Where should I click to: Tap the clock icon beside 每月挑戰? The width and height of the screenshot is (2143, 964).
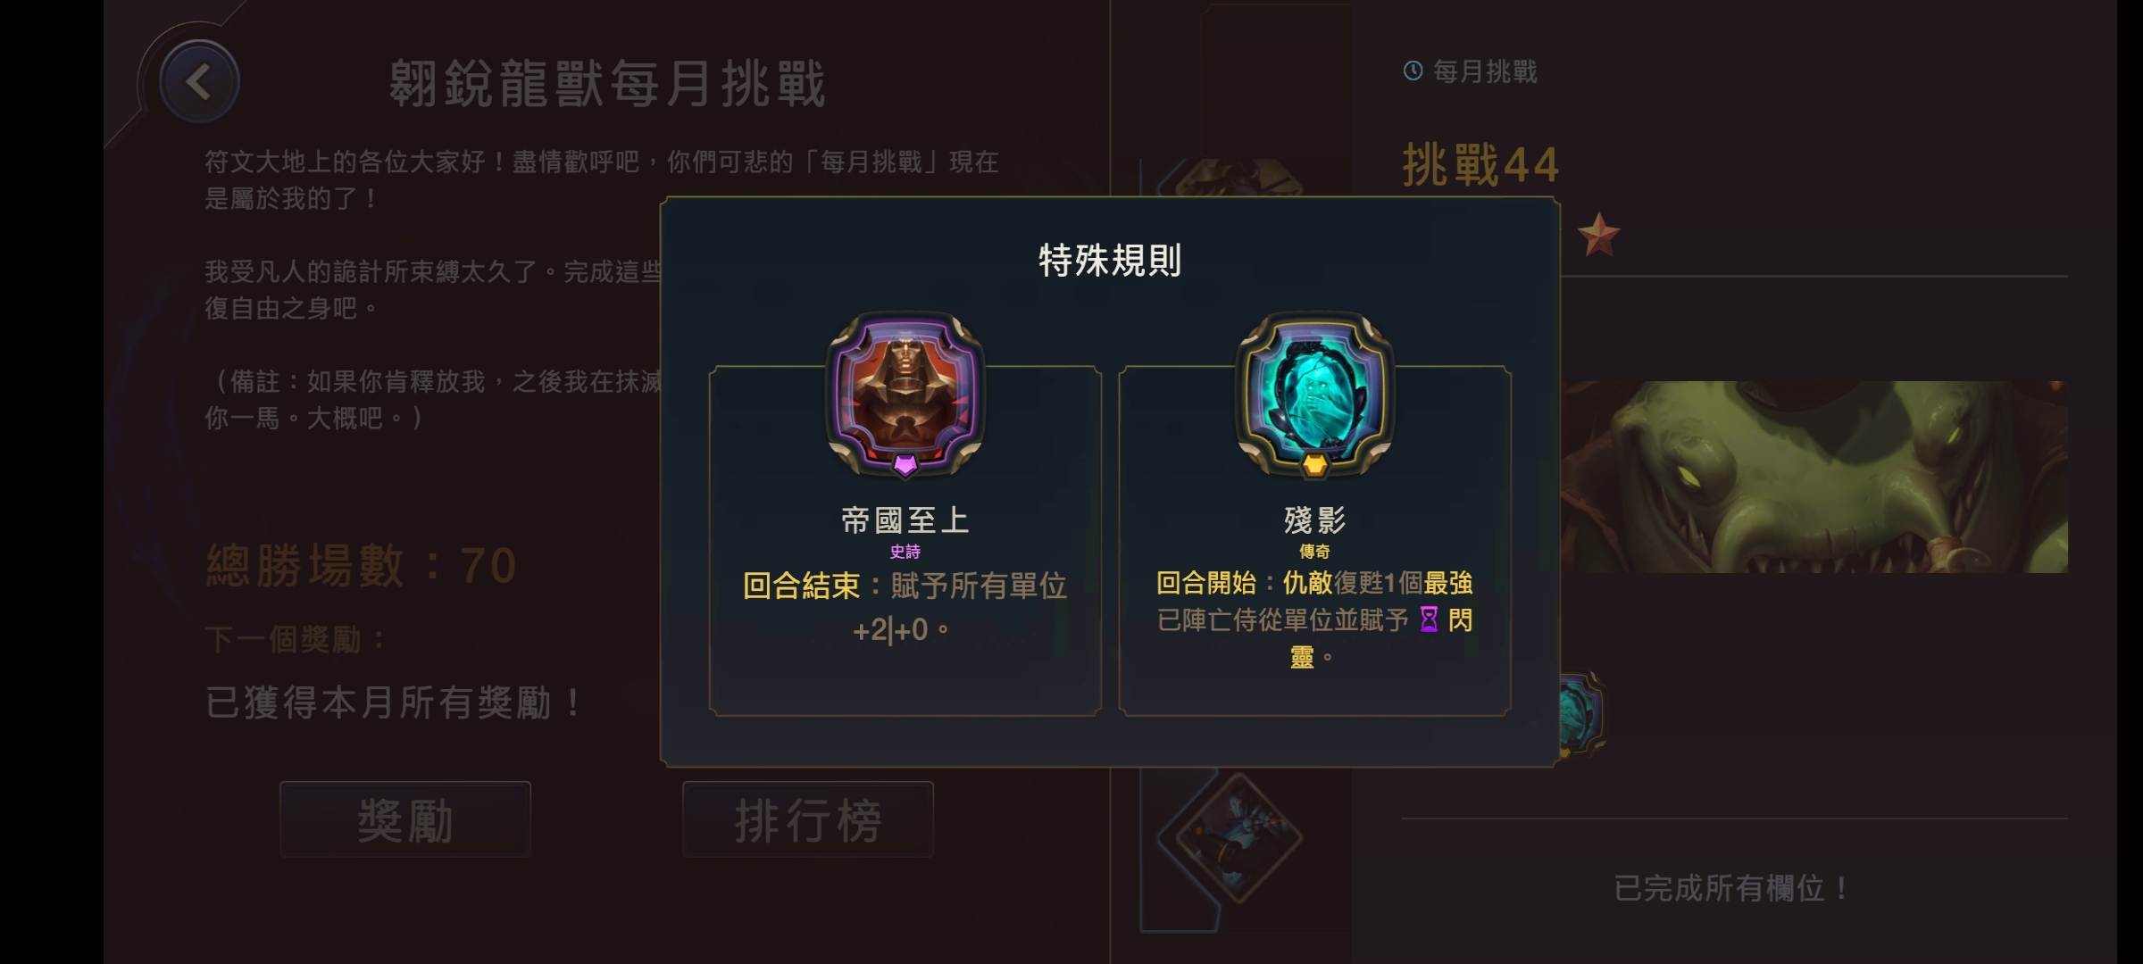click(1413, 71)
